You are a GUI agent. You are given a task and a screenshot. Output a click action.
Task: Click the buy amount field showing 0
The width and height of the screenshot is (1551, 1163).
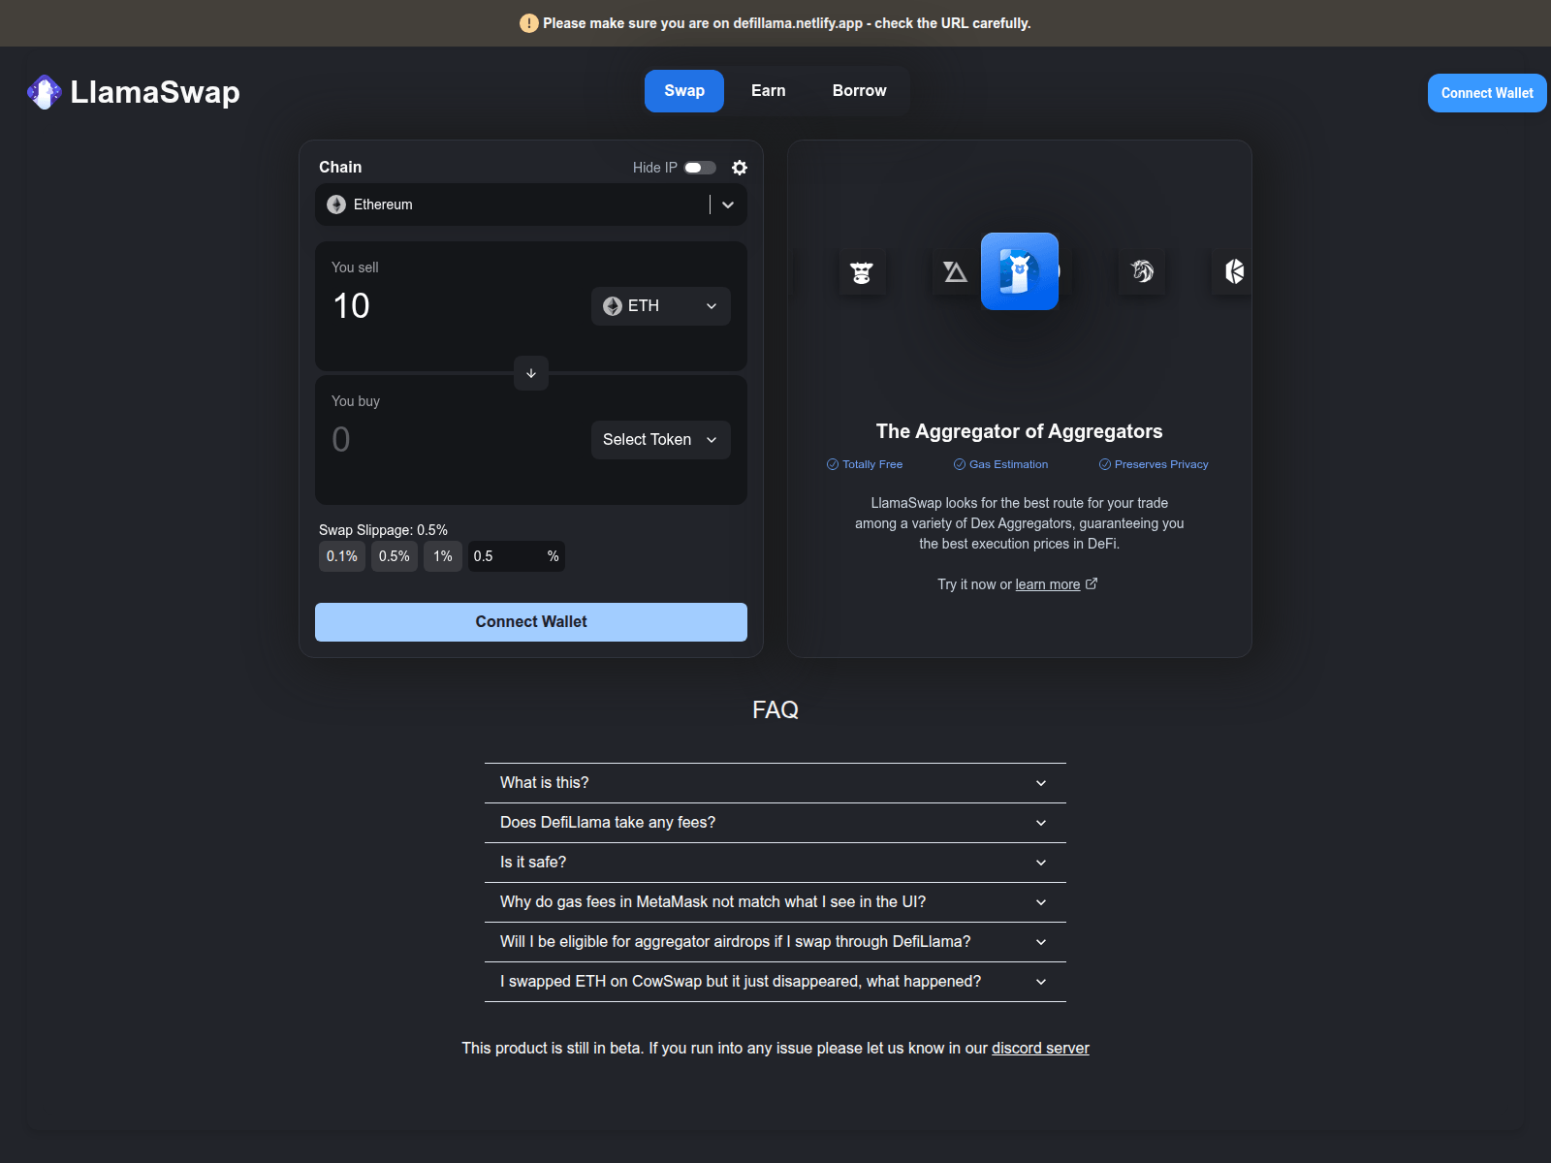pyautogui.click(x=456, y=440)
